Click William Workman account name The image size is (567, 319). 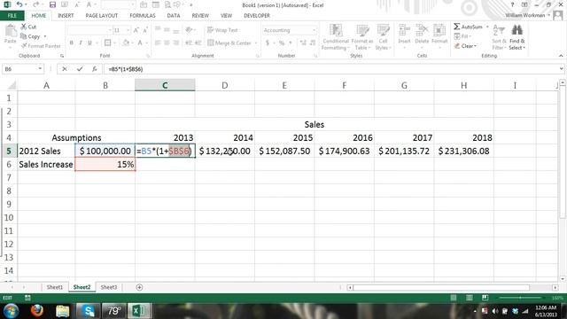click(x=525, y=15)
